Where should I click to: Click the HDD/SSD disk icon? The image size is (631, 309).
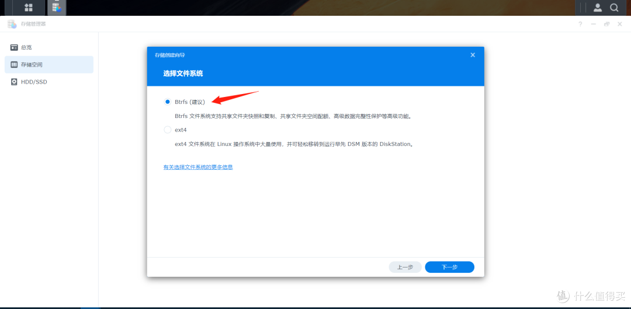(14, 82)
